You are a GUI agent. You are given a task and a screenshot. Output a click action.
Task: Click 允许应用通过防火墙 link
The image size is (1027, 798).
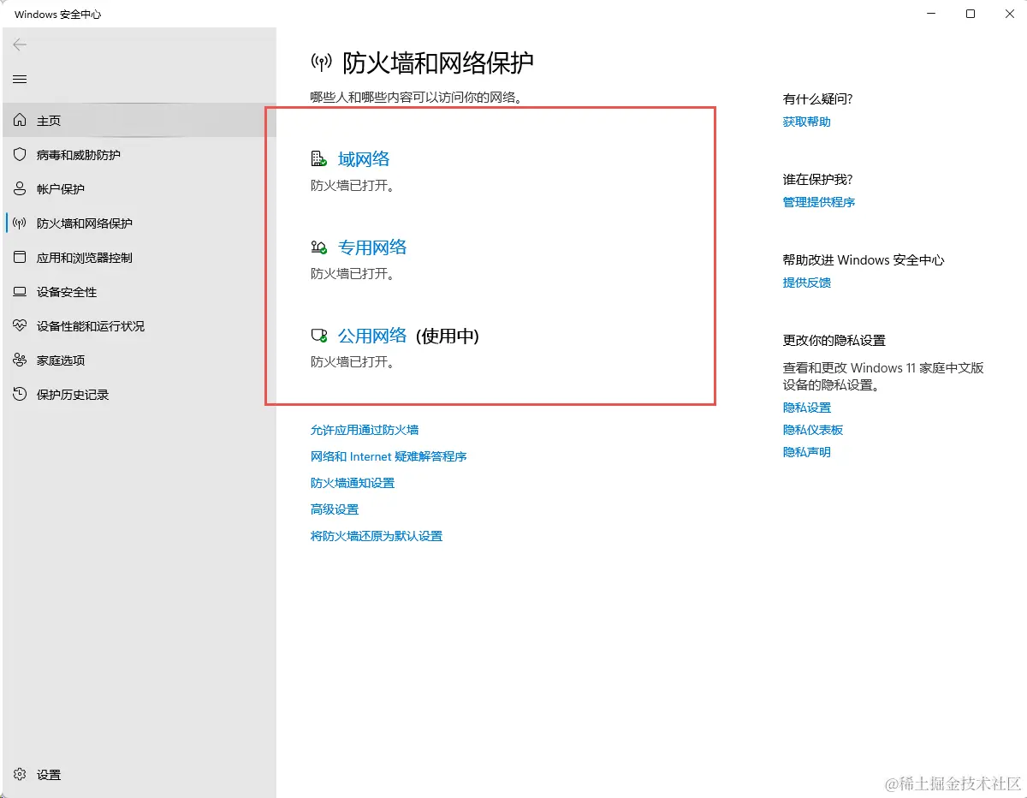(x=365, y=430)
